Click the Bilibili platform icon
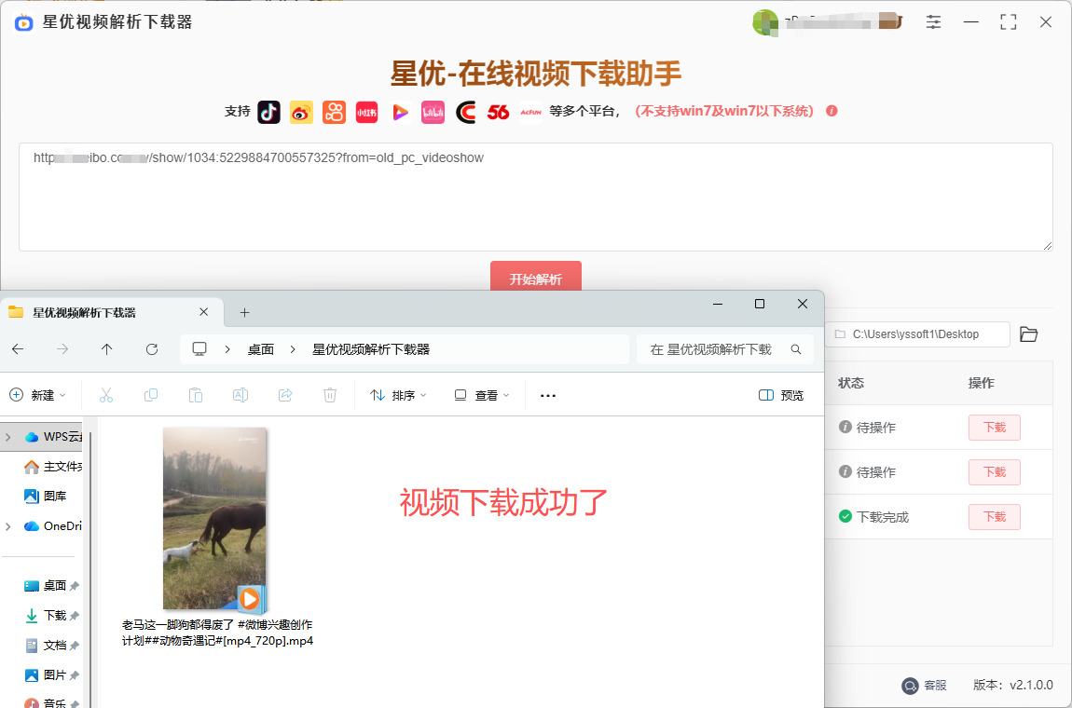The width and height of the screenshot is (1072, 708). [433, 112]
